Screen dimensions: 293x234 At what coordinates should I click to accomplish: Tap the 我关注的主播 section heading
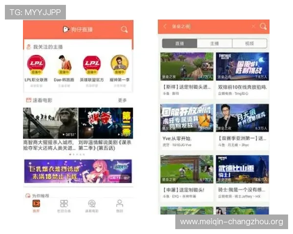tap(48, 47)
